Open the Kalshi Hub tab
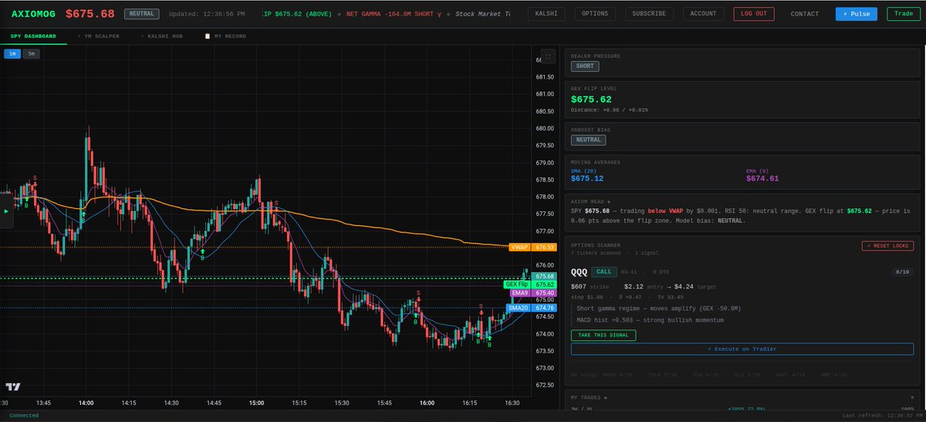The height and width of the screenshot is (422, 926). click(x=161, y=36)
